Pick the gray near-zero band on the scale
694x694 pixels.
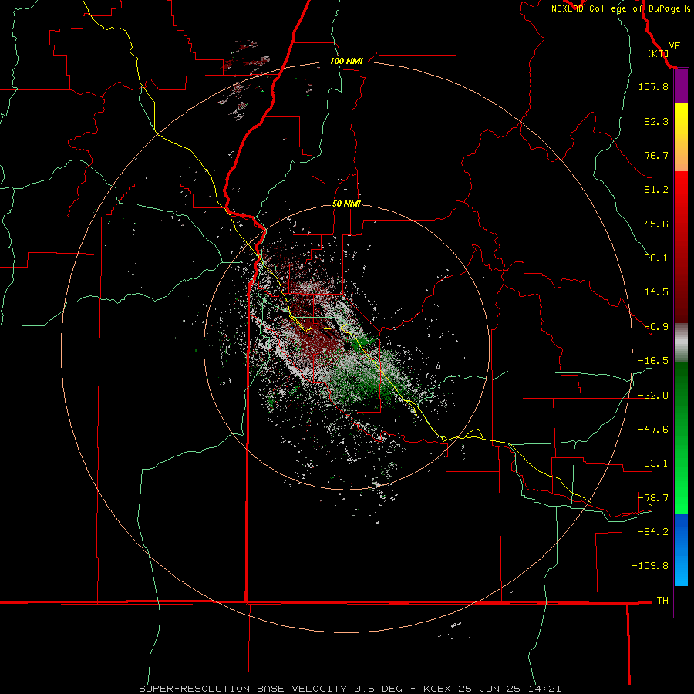(x=681, y=343)
